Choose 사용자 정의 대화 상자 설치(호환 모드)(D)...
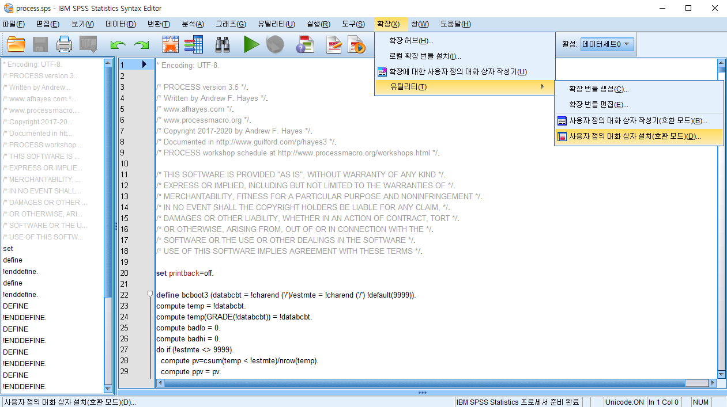 (639, 137)
